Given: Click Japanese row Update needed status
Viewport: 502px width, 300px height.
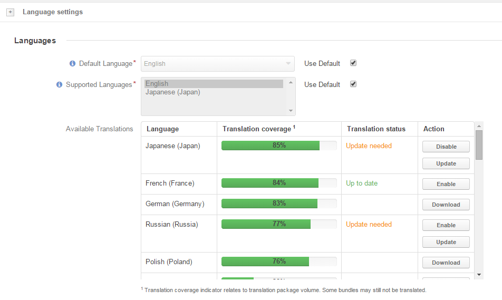Looking at the screenshot, I should coord(369,146).
